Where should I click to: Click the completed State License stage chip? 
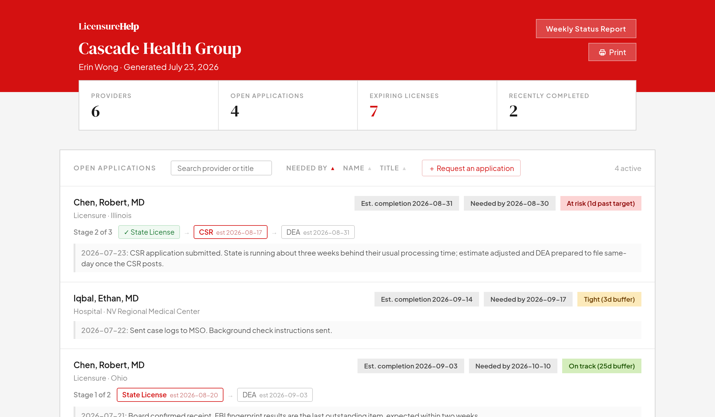[x=149, y=232]
